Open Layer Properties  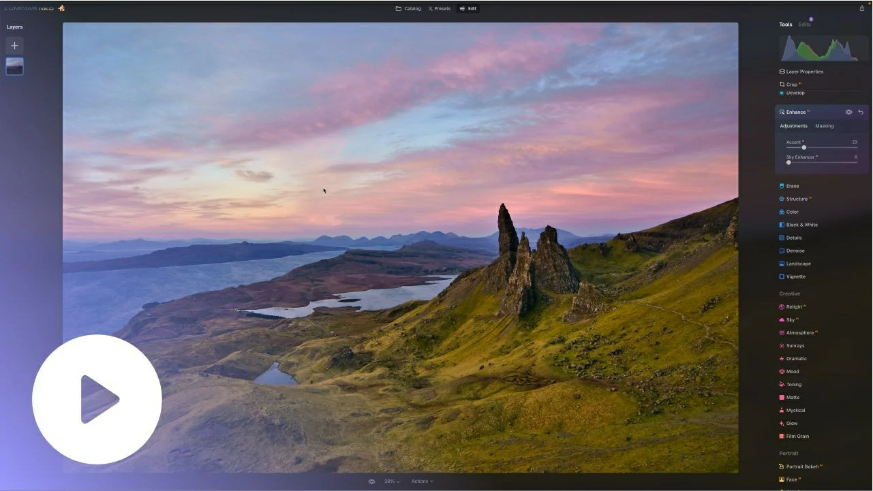801,72
